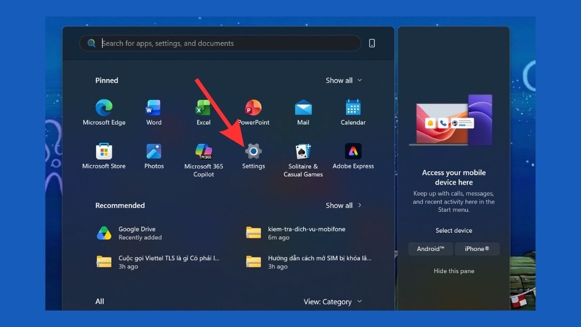Open Microsoft 365 Copilot

click(204, 151)
